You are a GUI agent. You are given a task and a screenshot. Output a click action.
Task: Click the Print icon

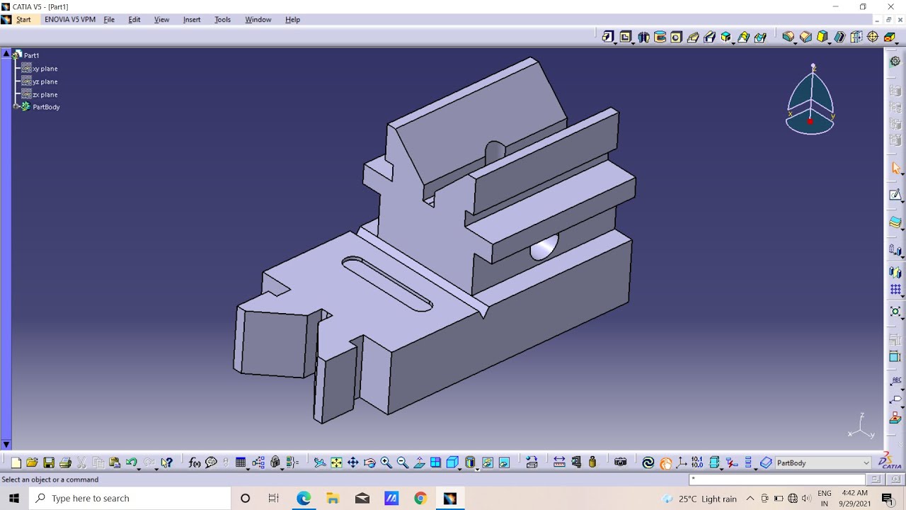click(x=65, y=463)
